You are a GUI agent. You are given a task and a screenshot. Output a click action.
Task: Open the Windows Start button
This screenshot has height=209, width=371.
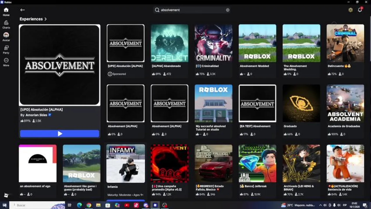coord(4,205)
